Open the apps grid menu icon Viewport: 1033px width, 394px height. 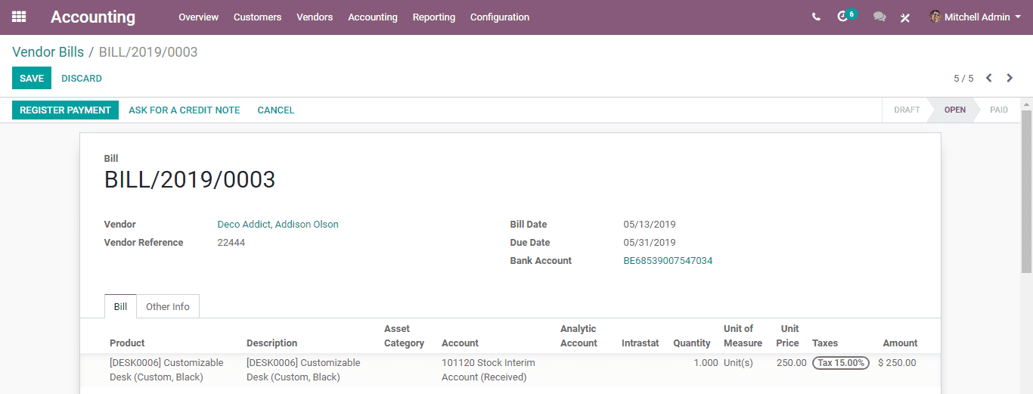pyautogui.click(x=19, y=17)
